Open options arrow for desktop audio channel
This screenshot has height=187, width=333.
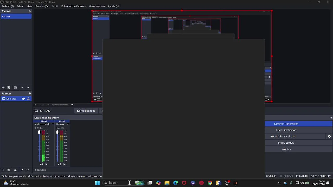pos(53,124)
